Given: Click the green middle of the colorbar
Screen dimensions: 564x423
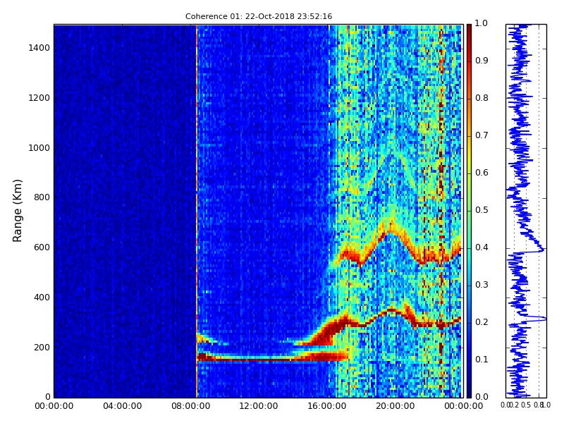Looking at the screenshot, I should click(x=469, y=211).
